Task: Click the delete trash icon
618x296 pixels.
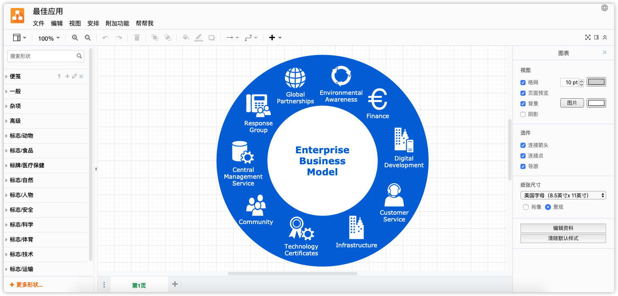Action: pyautogui.click(x=137, y=38)
